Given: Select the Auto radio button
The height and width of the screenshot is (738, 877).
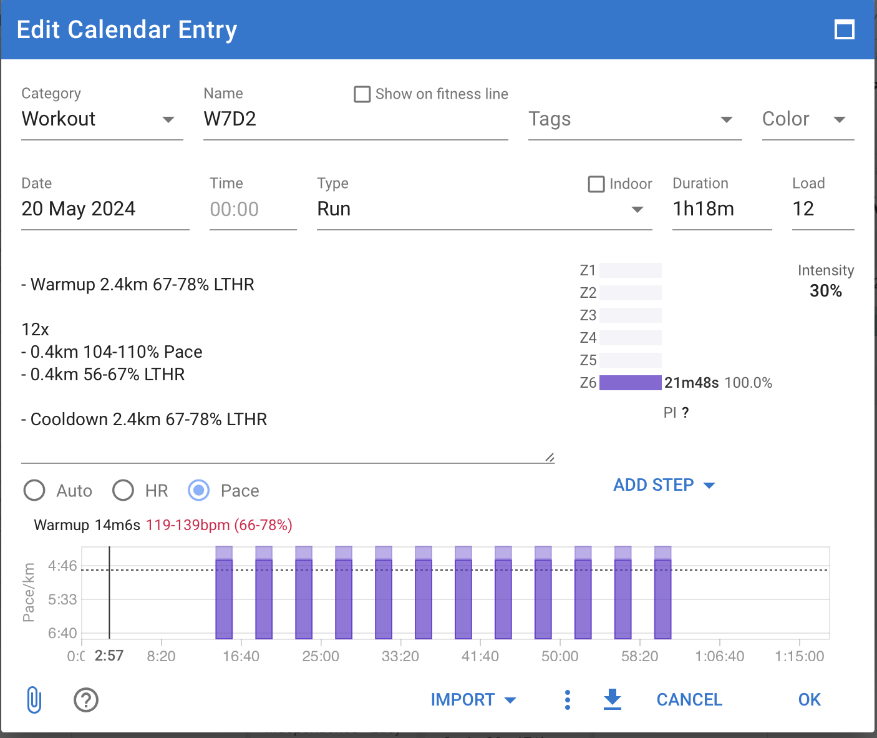Looking at the screenshot, I should tap(34, 490).
